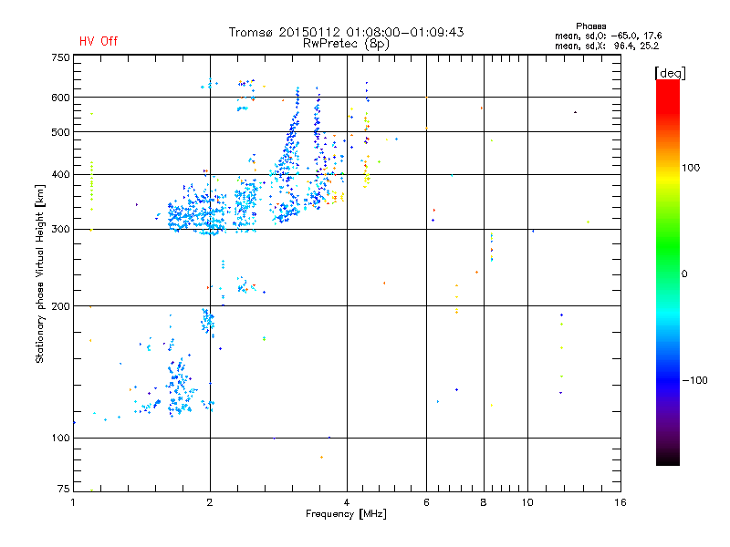Click the -100 tick label on colorbar

pos(695,380)
